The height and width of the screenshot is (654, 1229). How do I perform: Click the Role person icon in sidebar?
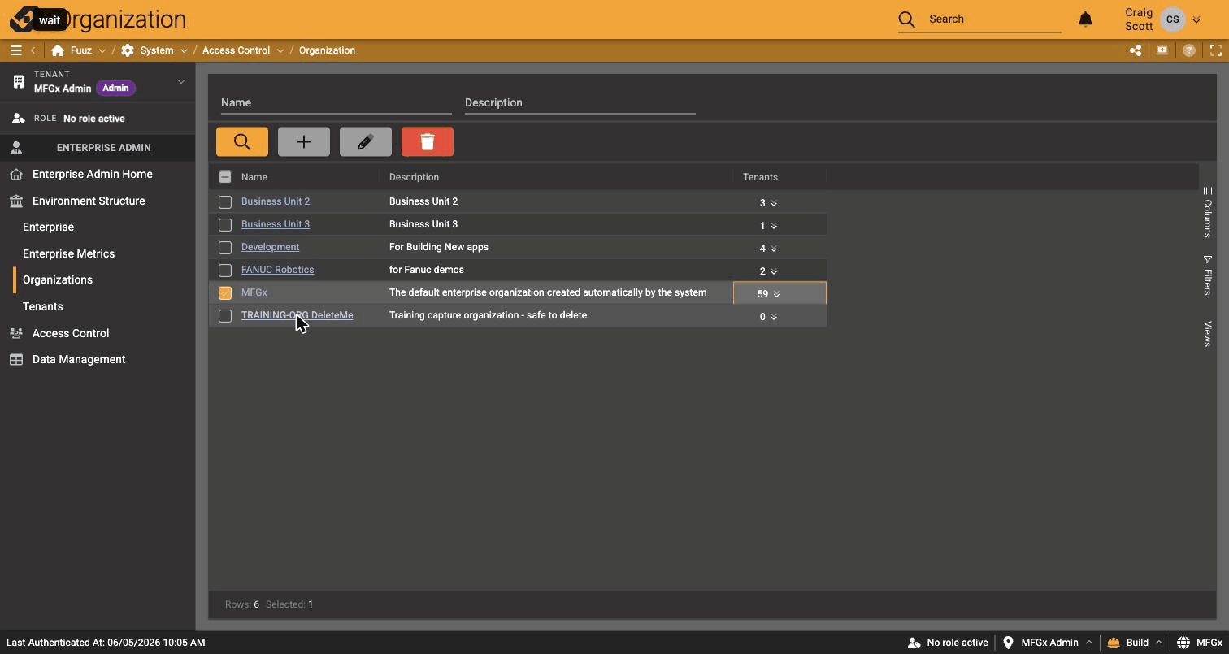(19, 119)
